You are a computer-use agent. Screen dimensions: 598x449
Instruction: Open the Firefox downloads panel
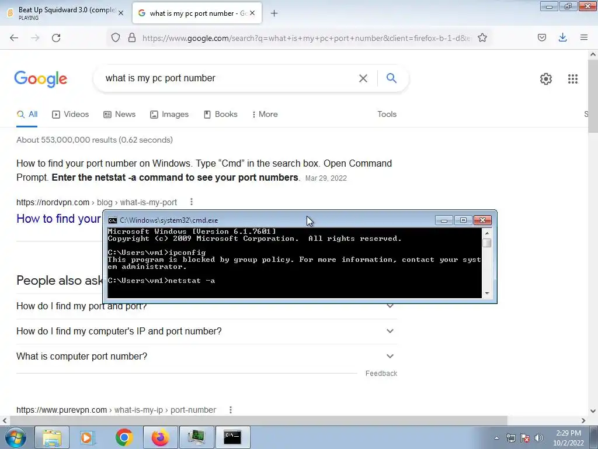tap(562, 37)
